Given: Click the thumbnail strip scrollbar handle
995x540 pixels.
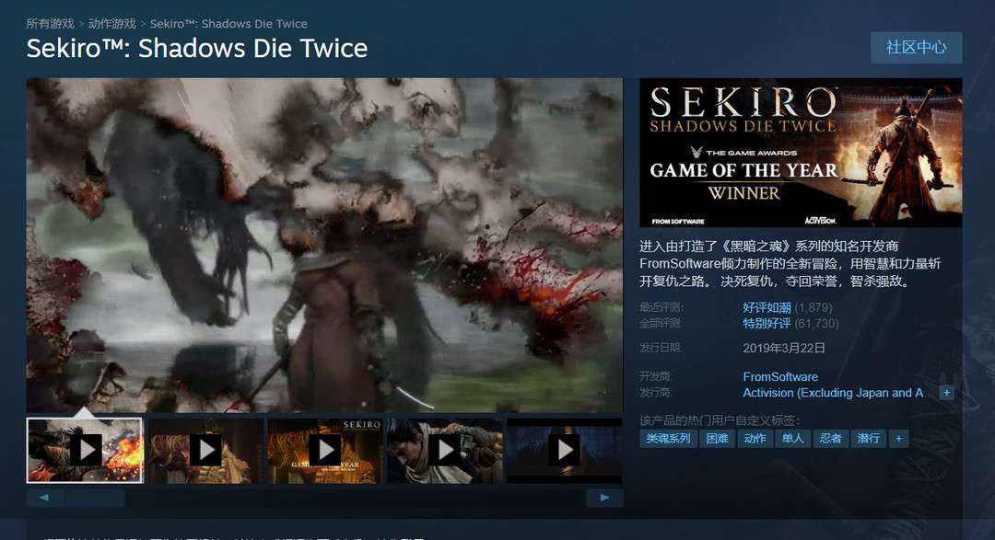Looking at the screenshot, I should coord(94,499).
